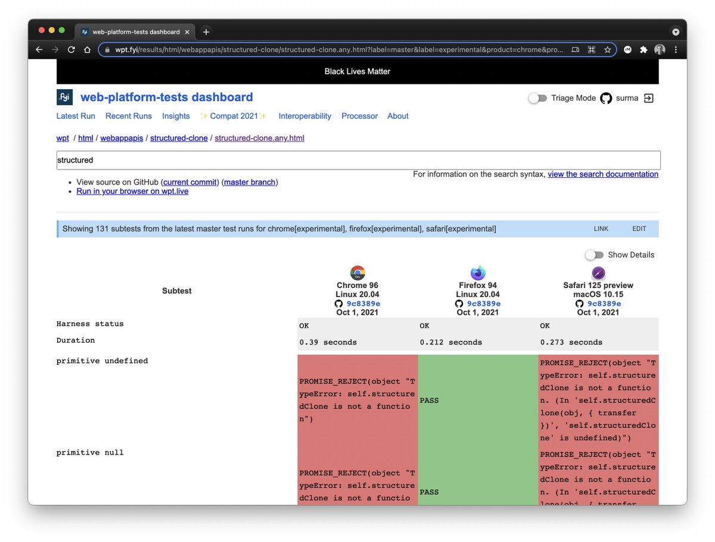This screenshot has height=542, width=715.
Task: Click the 'primitive null' subtest name
Action: [x=90, y=452]
